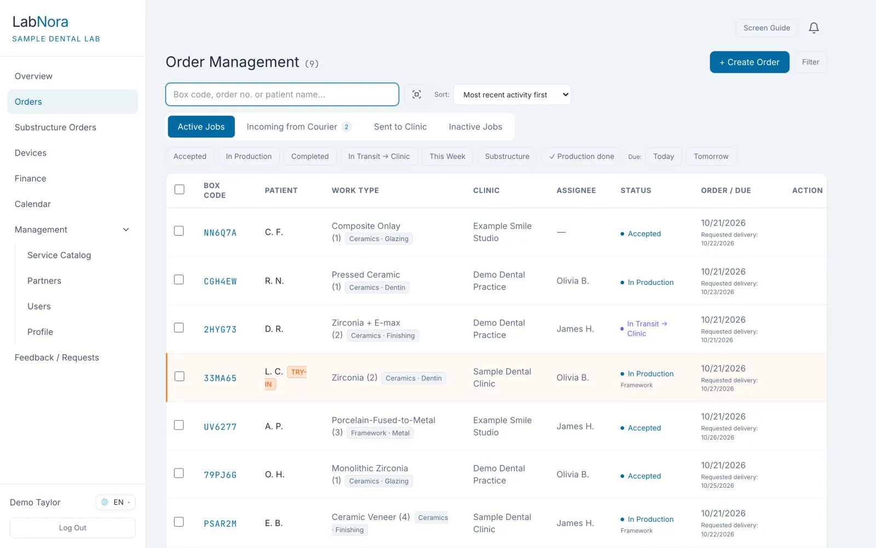The image size is (876, 548).
Task: Filter by Substructure chip
Action: 507,156
